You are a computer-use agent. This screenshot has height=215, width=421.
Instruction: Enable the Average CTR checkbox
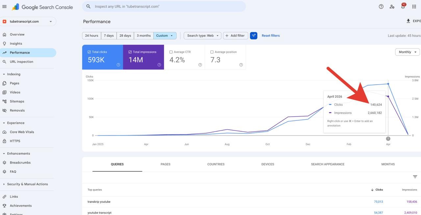pyautogui.click(x=171, y=52)
